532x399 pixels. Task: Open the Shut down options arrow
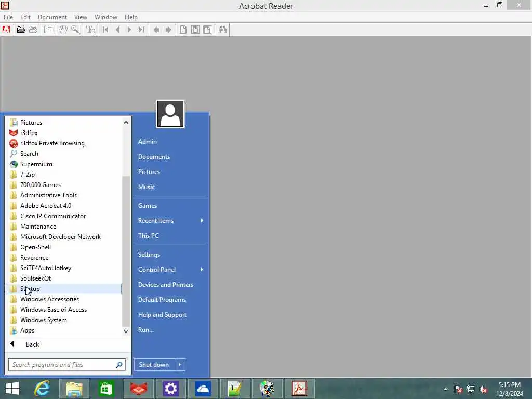pyautogui.click(x=180, y=365)
